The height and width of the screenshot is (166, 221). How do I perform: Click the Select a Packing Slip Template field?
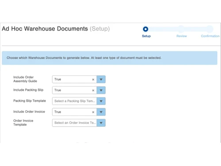[75, 101]
